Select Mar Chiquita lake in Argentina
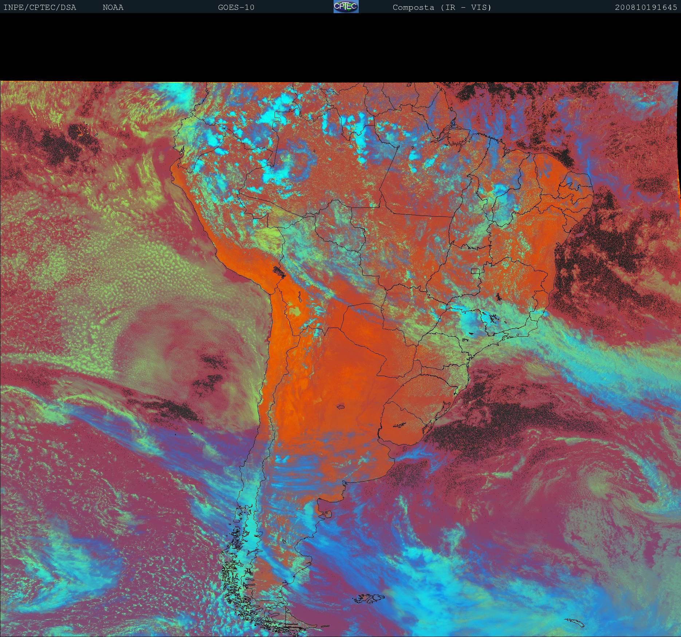This screenshot has width=681, height=637. point(341,407)
